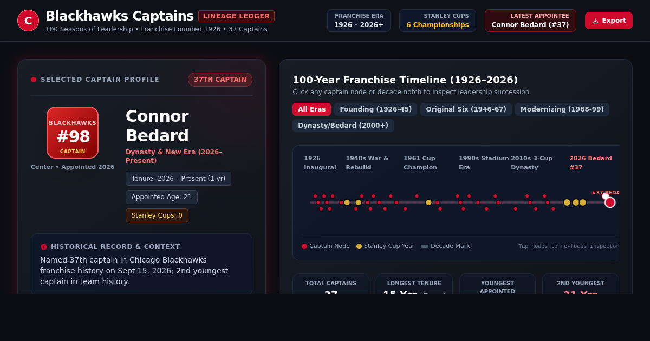This screenshot has height=341, width=650.
Task: Select the All Eras filter
Action: pos(311,109)
